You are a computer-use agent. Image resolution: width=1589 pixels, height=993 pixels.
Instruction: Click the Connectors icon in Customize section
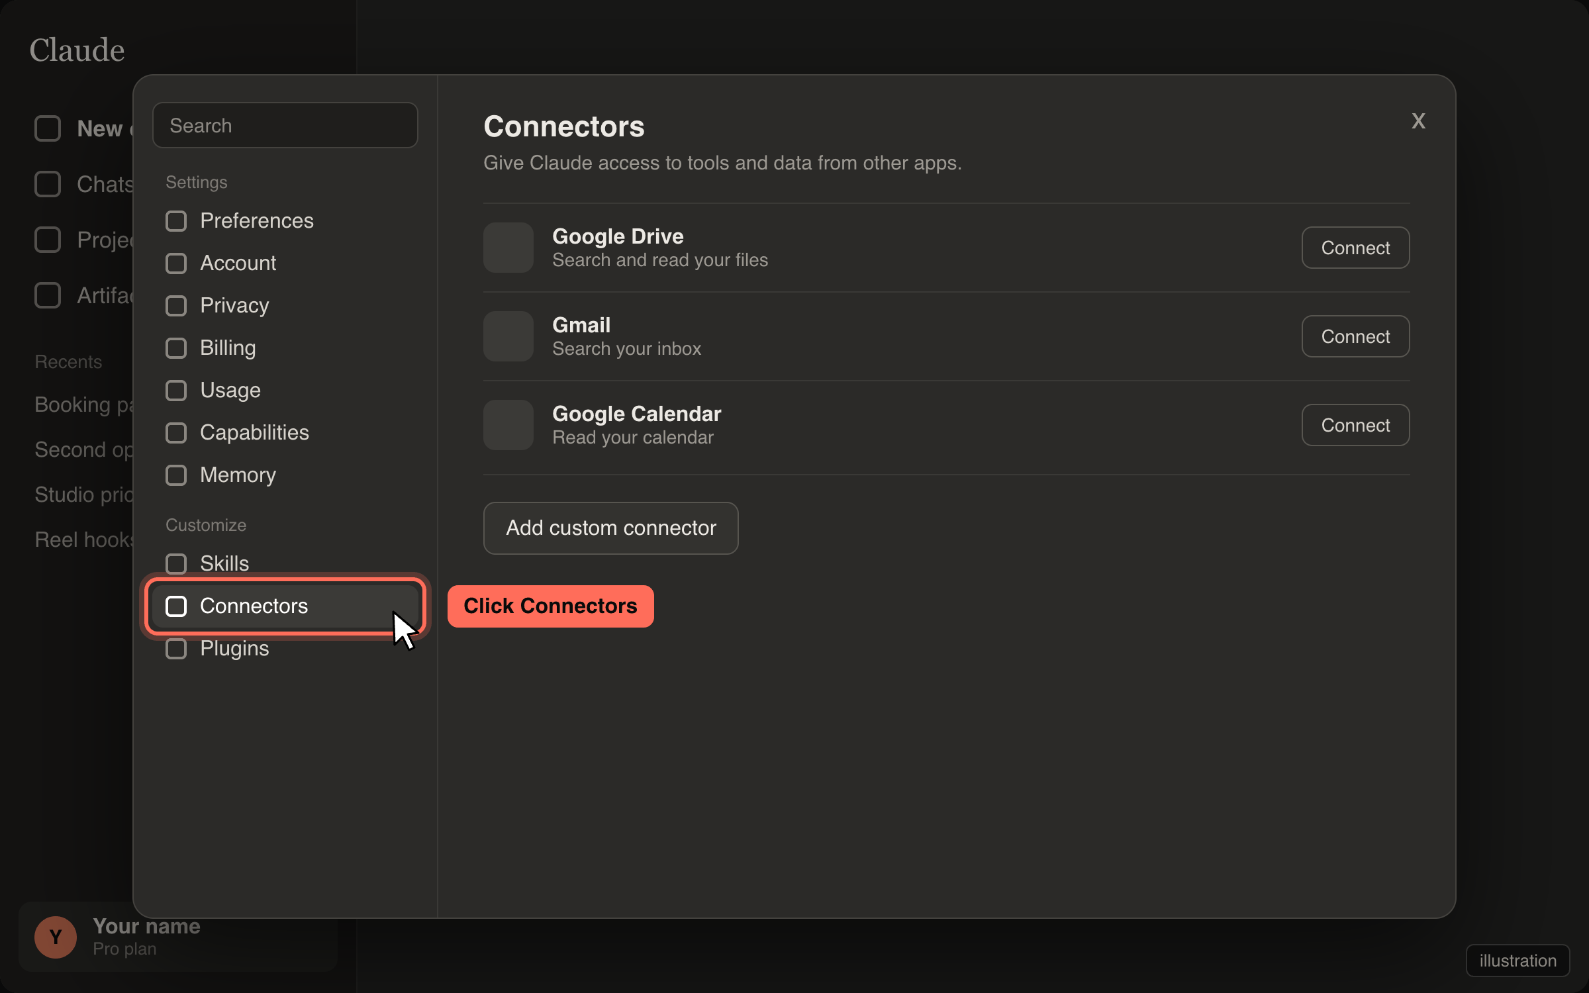pos(176,606)
